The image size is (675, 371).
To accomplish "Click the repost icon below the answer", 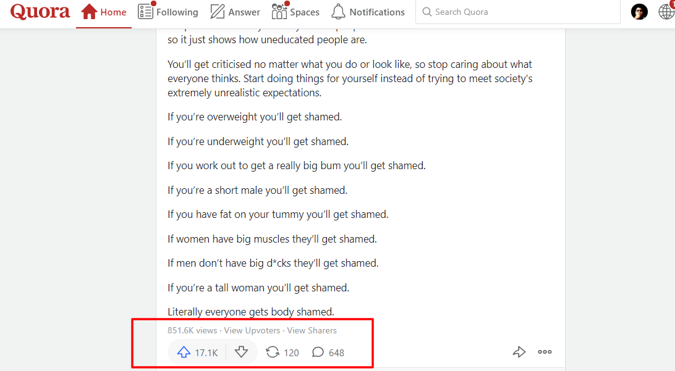I will coord(272,352).
